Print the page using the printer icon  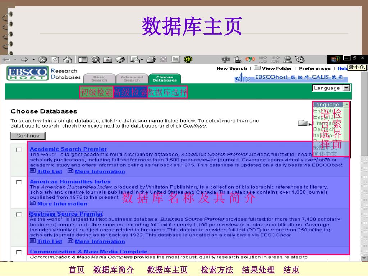[151, 60]
